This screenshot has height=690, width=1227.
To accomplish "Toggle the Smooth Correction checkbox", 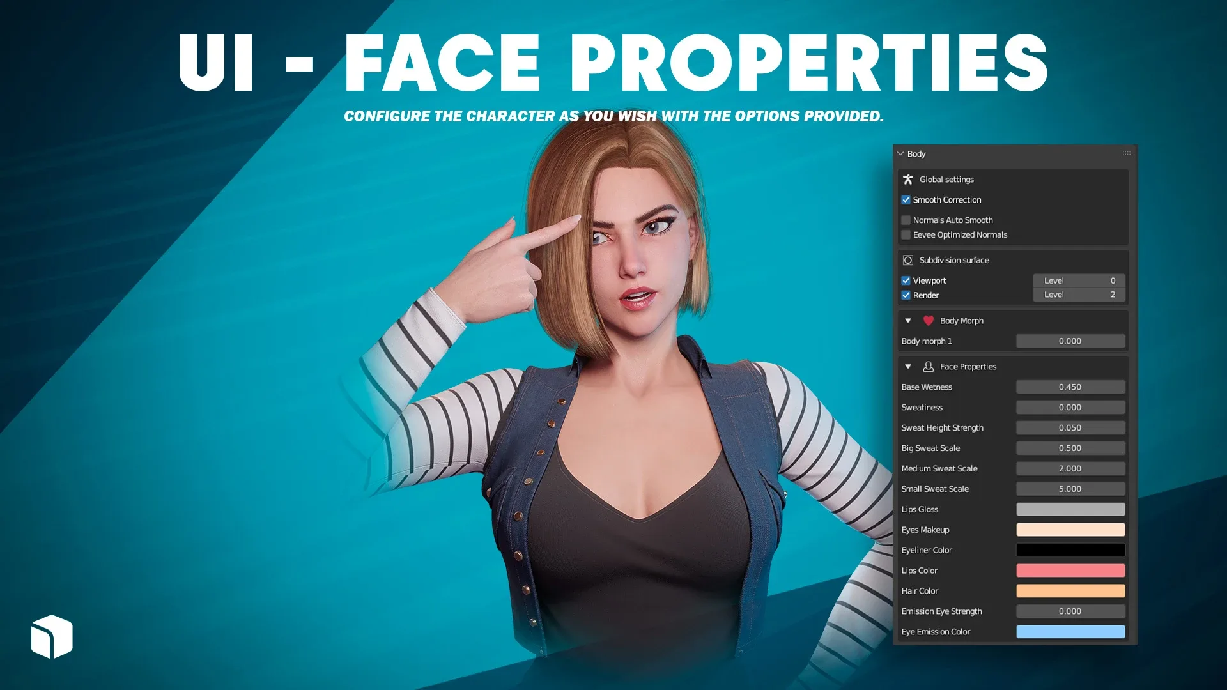I will click(907, 200).
